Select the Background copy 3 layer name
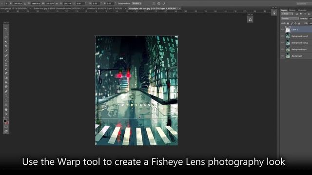312x175 pixels. pyautogui.click(x=300, y=36)
